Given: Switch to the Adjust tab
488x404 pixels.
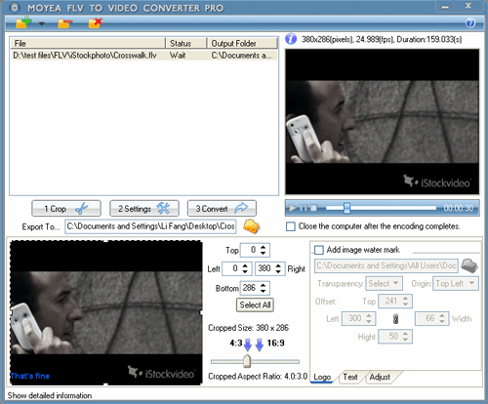Looking at the screenshot, I should [x=380, y=377].
